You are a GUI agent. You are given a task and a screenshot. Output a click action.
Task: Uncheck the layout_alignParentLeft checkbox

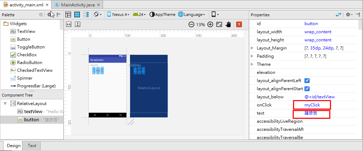[x=307, y=81]
